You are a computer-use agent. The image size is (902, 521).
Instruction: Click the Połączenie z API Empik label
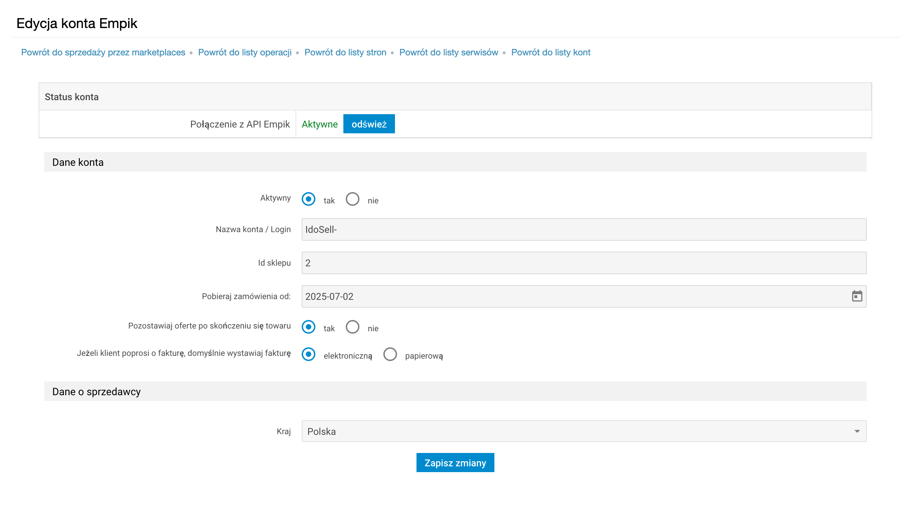pos(240,124)
